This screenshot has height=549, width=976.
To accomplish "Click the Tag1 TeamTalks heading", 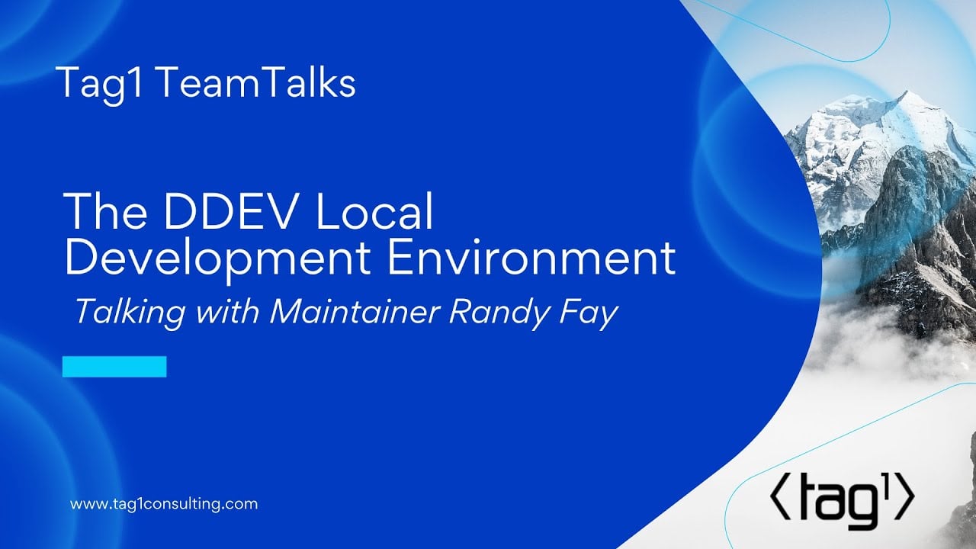I will tap(207, 84).
